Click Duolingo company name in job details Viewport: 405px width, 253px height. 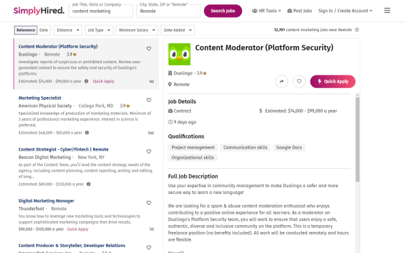click(x=183, y=73)
